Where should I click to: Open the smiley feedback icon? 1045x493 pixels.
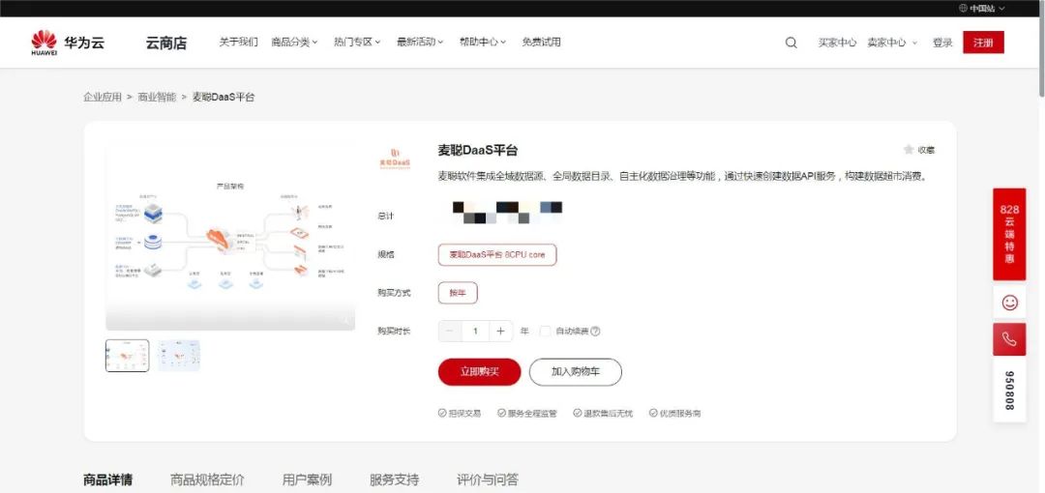(x=1009, y=303)
